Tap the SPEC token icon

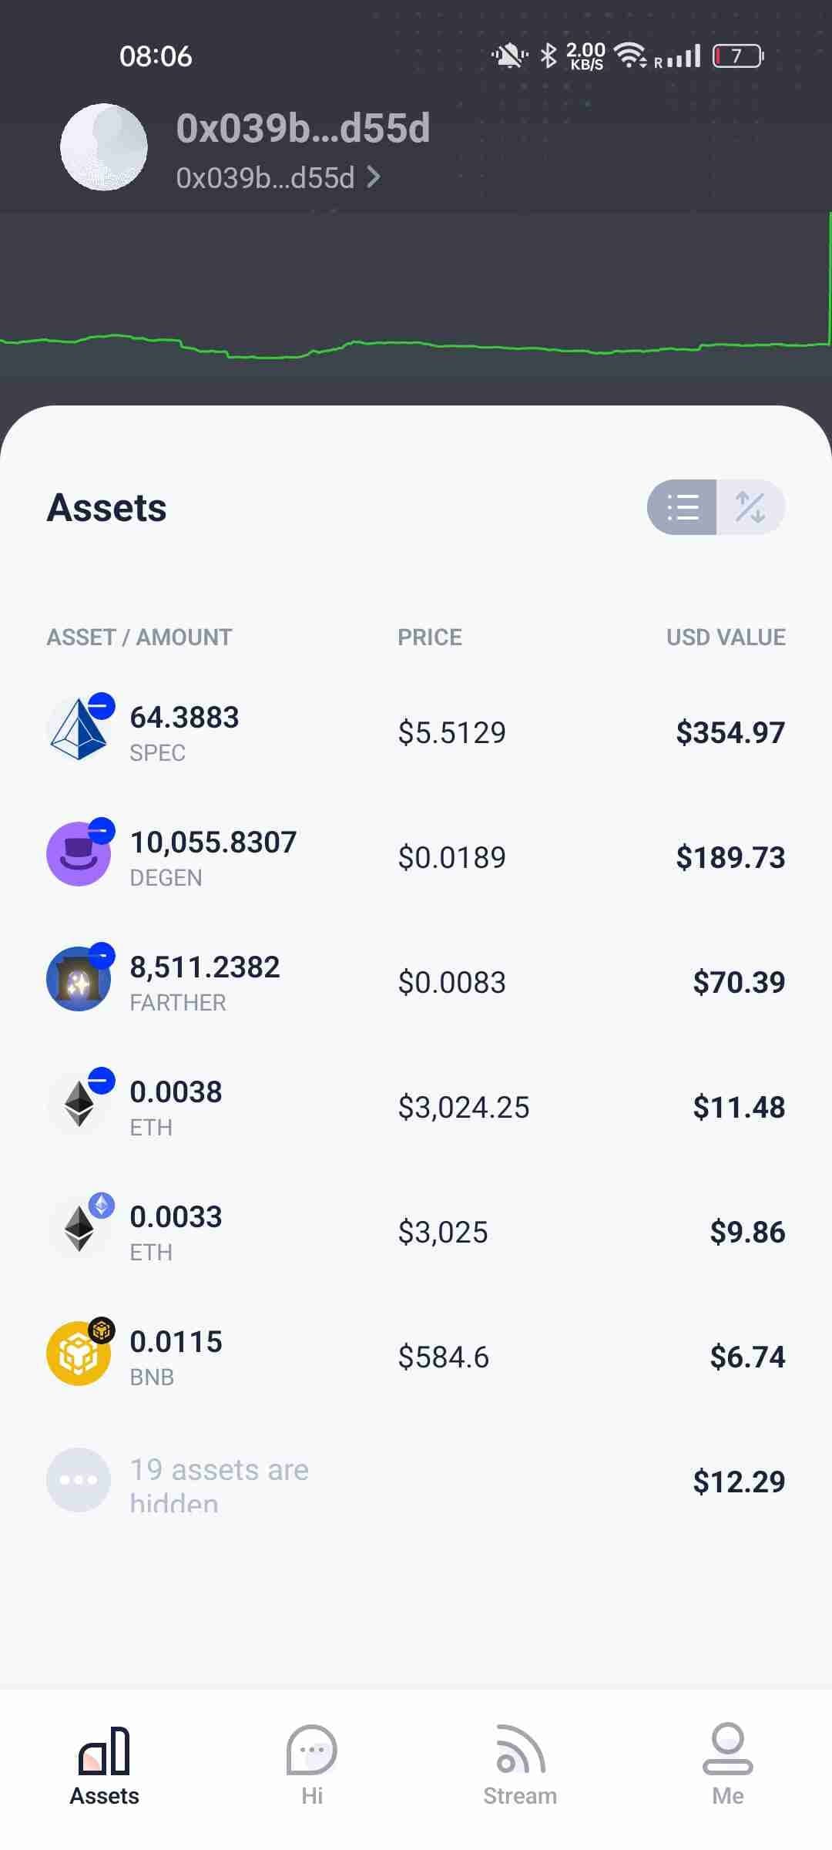pyautogui.click(x=79, y=730)
